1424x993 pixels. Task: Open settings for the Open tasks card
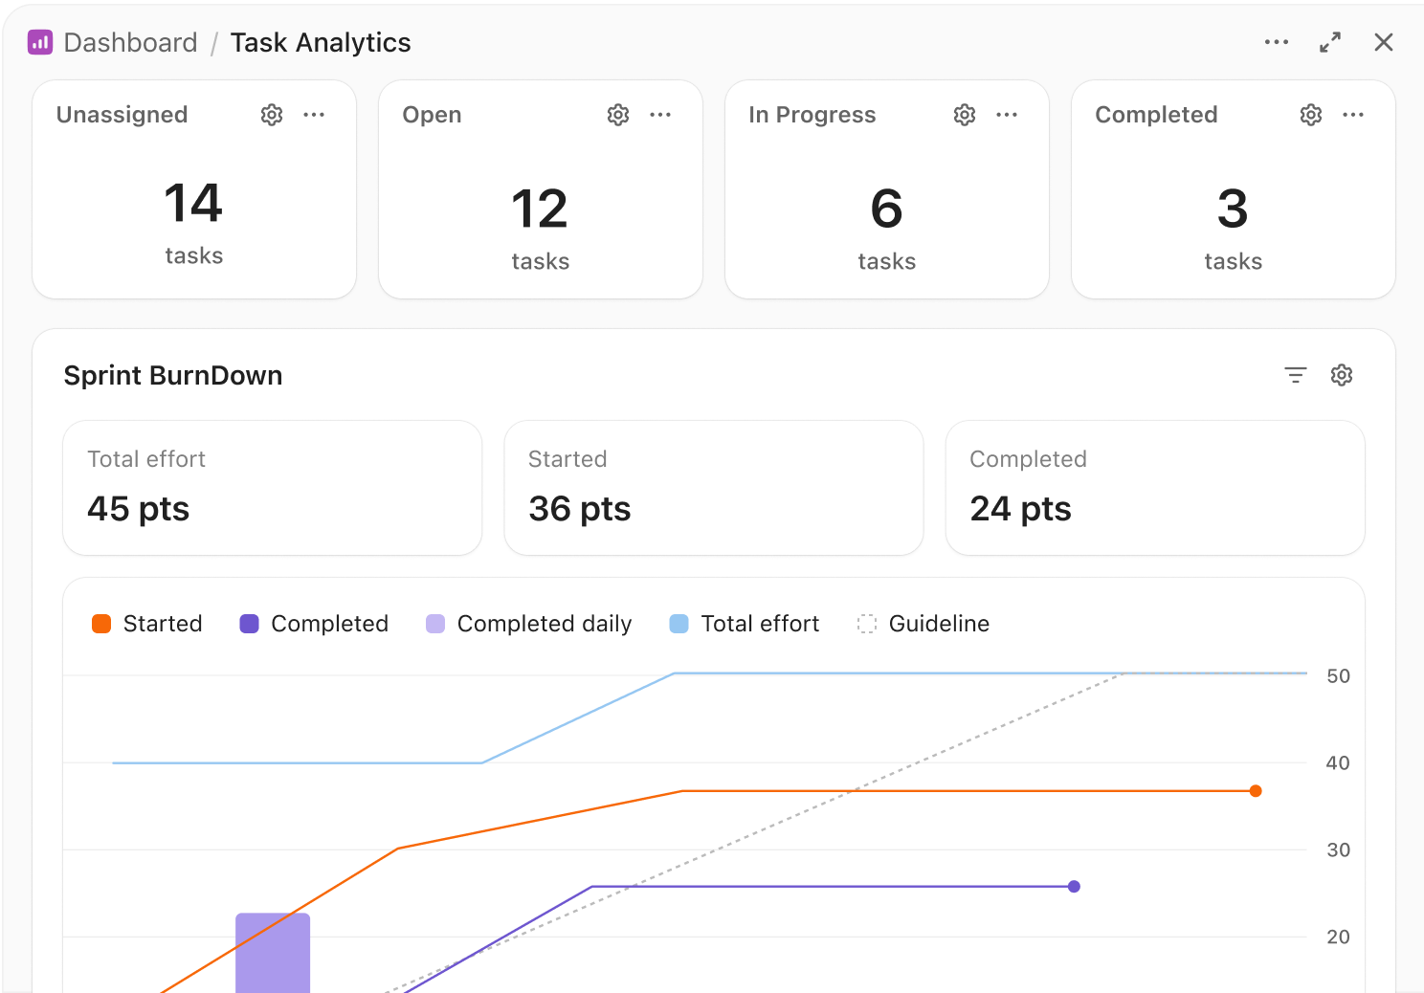(x=618, y=115)
